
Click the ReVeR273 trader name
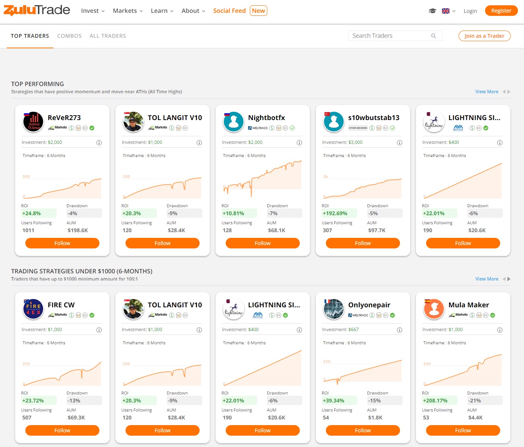click(x=64, y=118)
